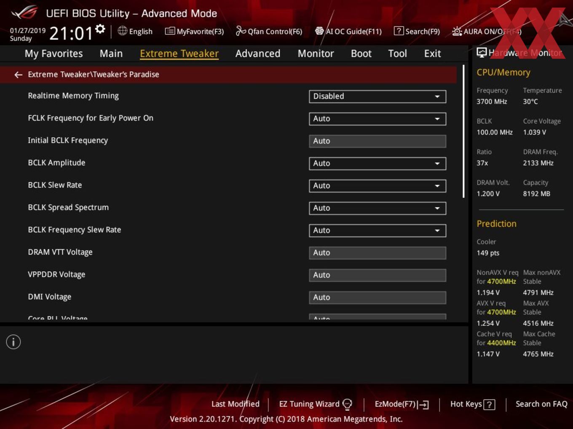The image size is (573, 429).
Task: Toggle AURA ON/OFF lighting
Action: click(x=487, y=31)
